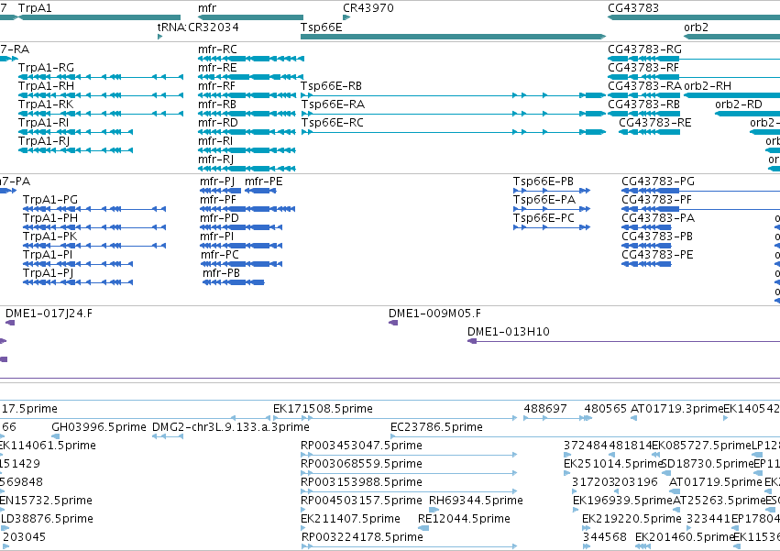The width and height of the screenshot is (780, 551).
Task: Select EST label GH03996.5prime
Action: 99,427
